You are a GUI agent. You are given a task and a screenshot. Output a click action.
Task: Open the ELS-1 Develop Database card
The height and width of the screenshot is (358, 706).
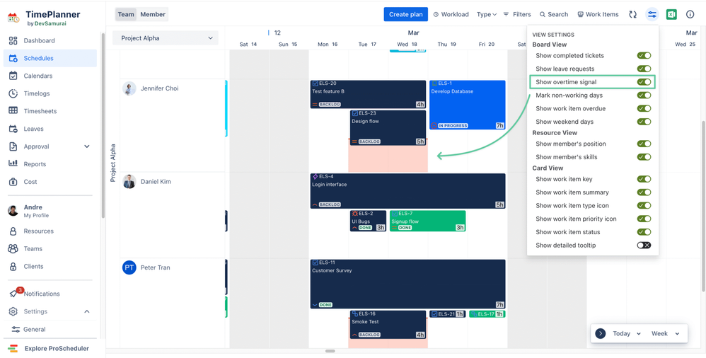coord(468,105)
